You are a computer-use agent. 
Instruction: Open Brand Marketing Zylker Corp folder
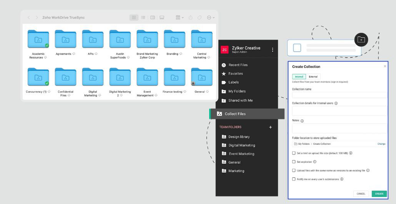click(147, 39)
